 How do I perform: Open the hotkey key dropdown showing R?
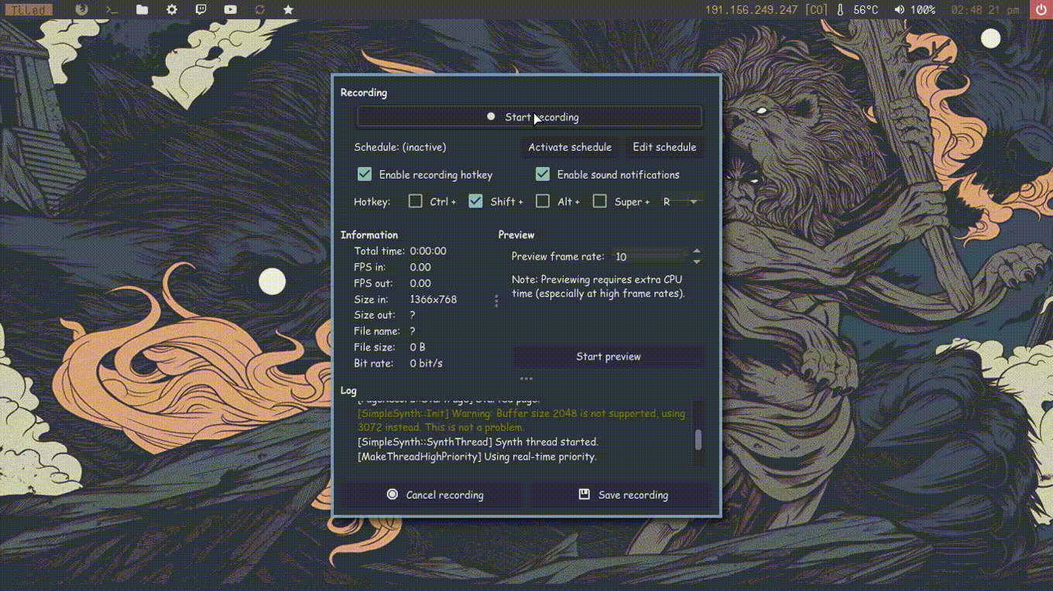[681, 201]
